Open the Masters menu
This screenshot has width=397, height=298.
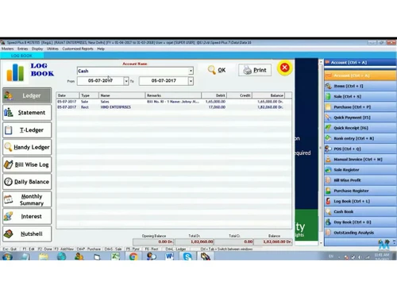tap(7, 48)
